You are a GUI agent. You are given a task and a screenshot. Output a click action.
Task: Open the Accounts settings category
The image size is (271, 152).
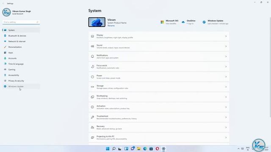pos(21,58)
